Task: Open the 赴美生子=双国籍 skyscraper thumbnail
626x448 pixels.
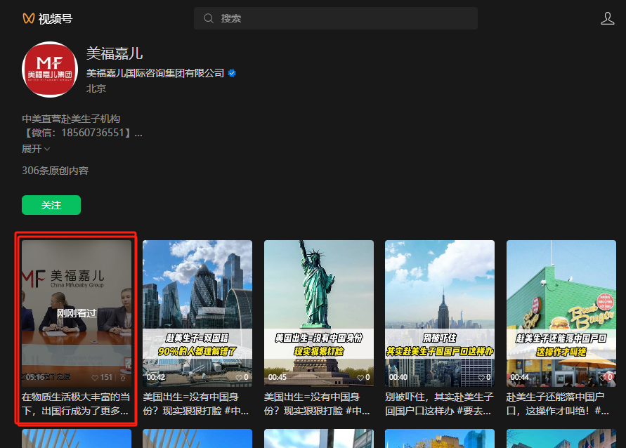Action: (197, 314)
